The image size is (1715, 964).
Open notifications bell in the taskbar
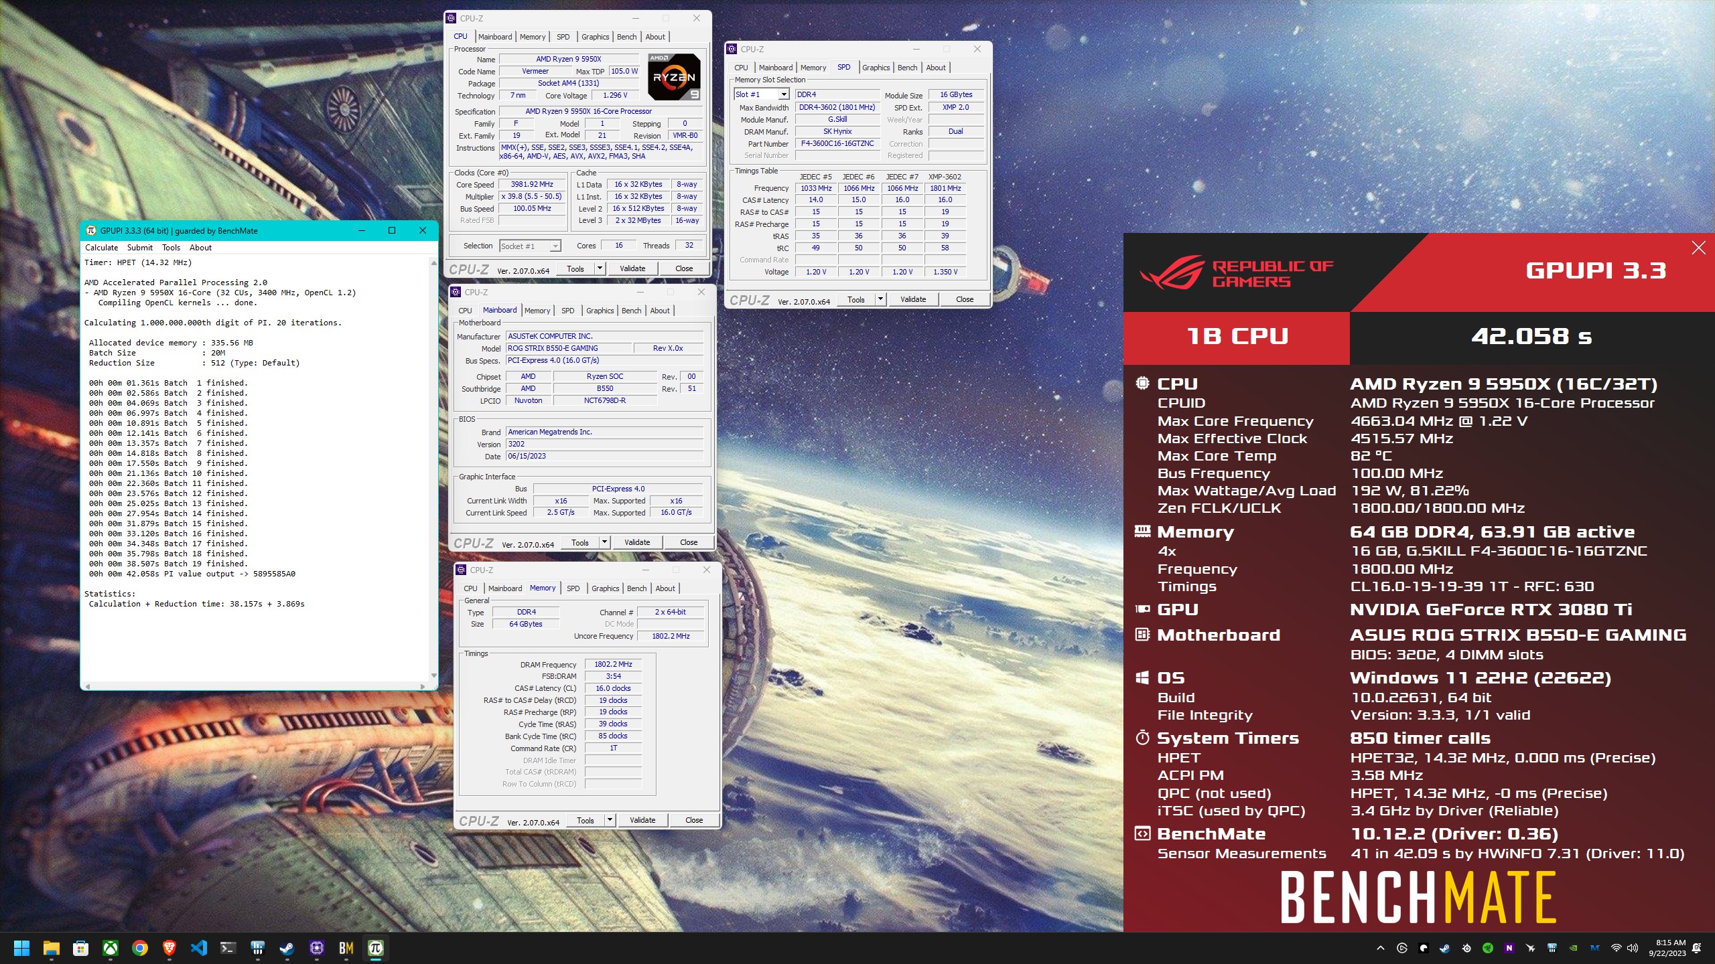click(1697, 948)
